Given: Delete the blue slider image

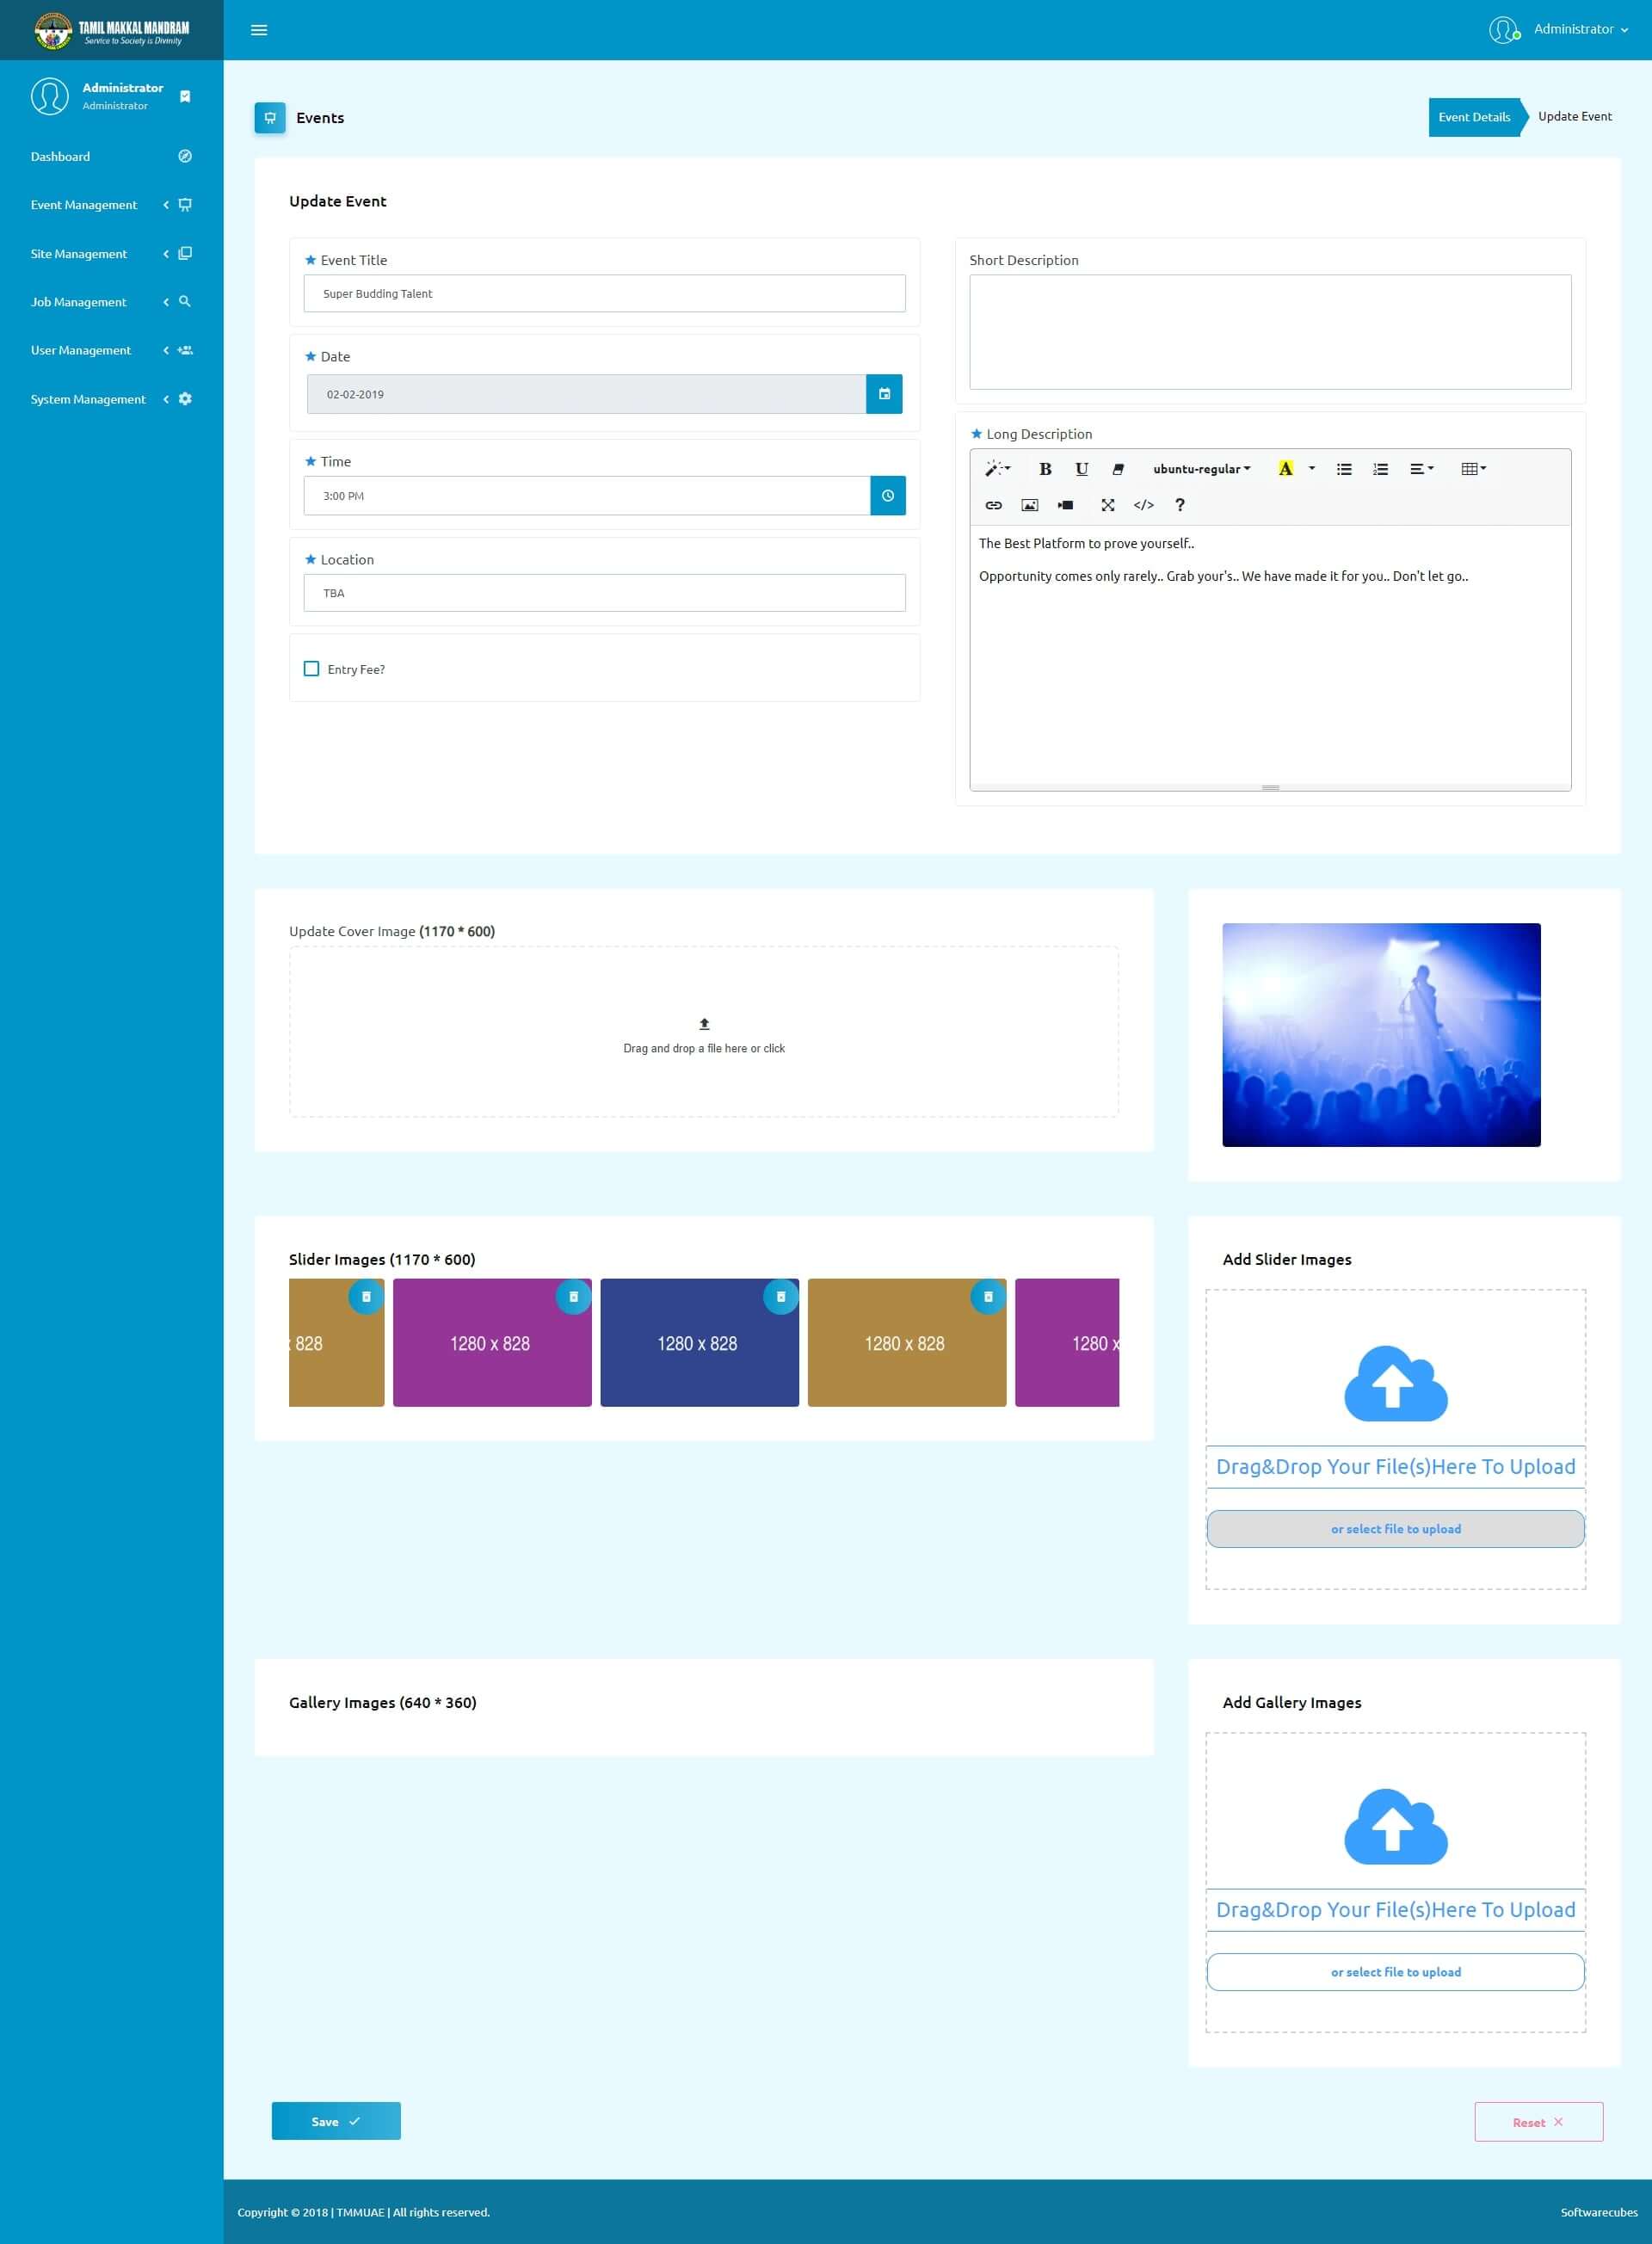Looking at the screenshot, I should click(x=780, y=1296).
